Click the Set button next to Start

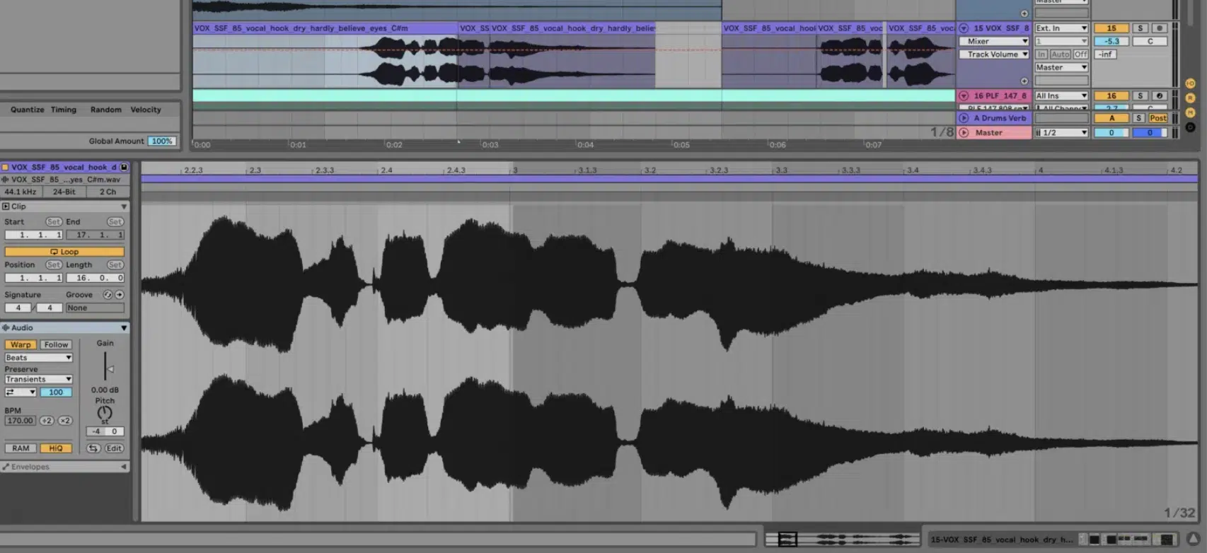[53, 222]
